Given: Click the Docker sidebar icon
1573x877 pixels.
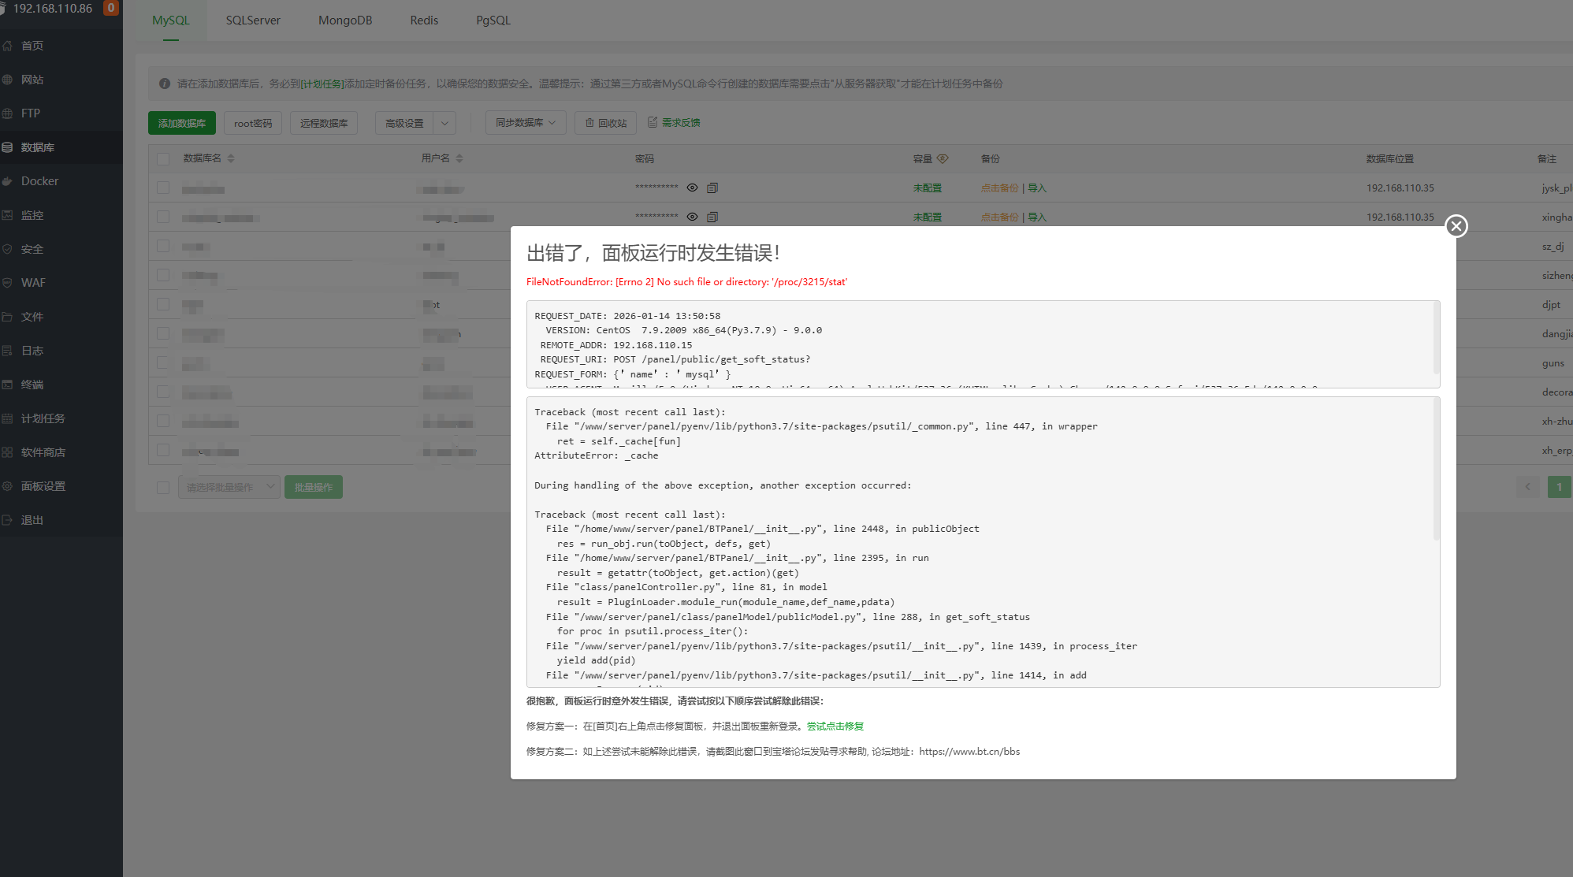Looking at the screenshot, I should 7,181.
